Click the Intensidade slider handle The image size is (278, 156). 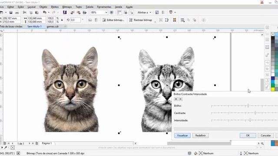(x=250, y=120)
